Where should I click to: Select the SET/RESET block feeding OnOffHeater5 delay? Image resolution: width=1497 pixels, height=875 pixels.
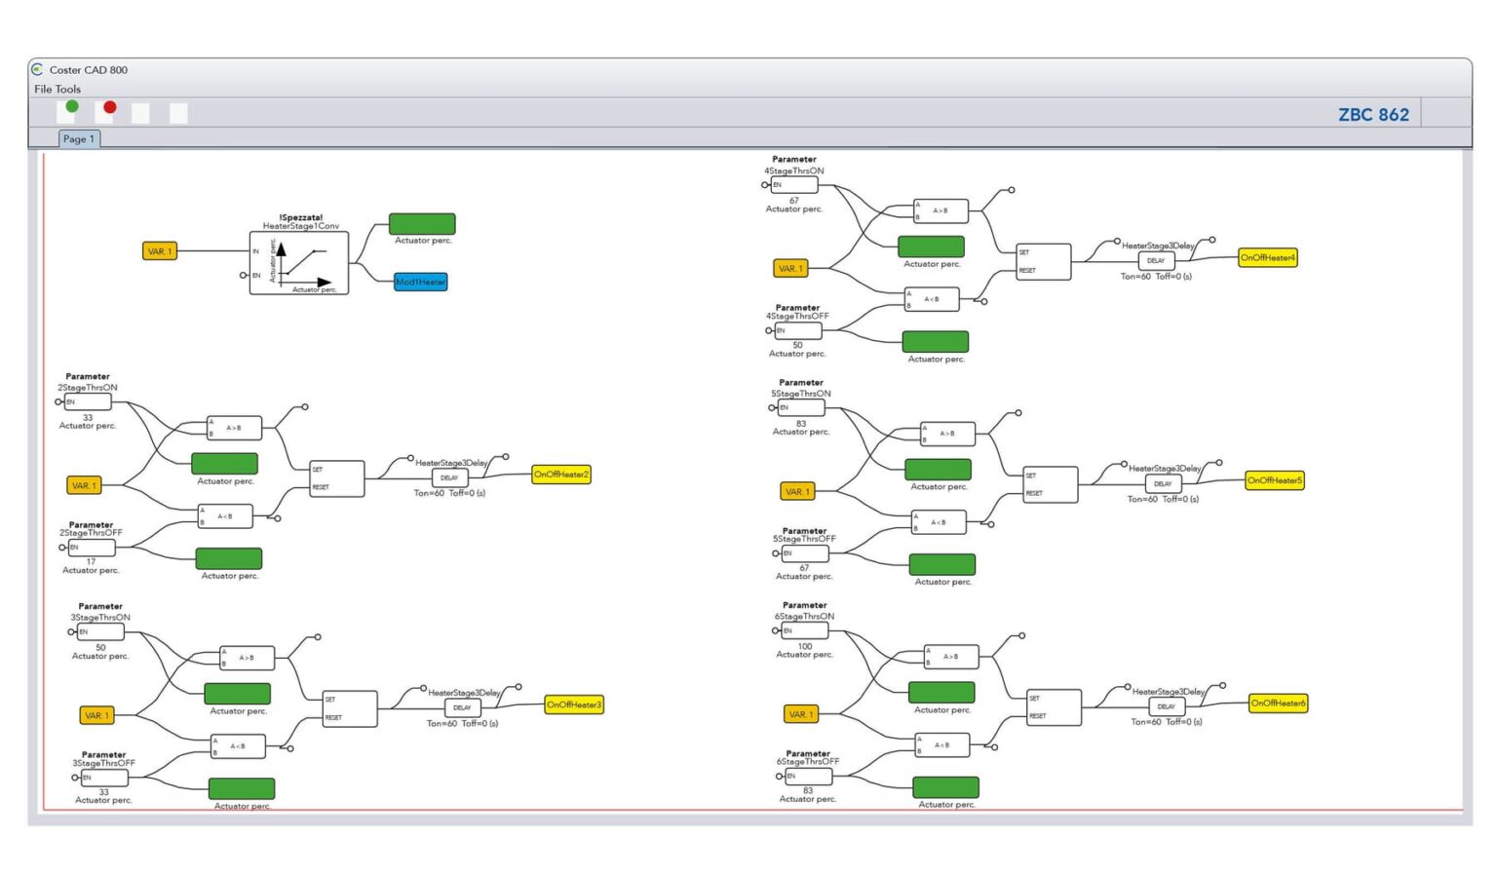pyautogui.click(x=1051, y=484)
